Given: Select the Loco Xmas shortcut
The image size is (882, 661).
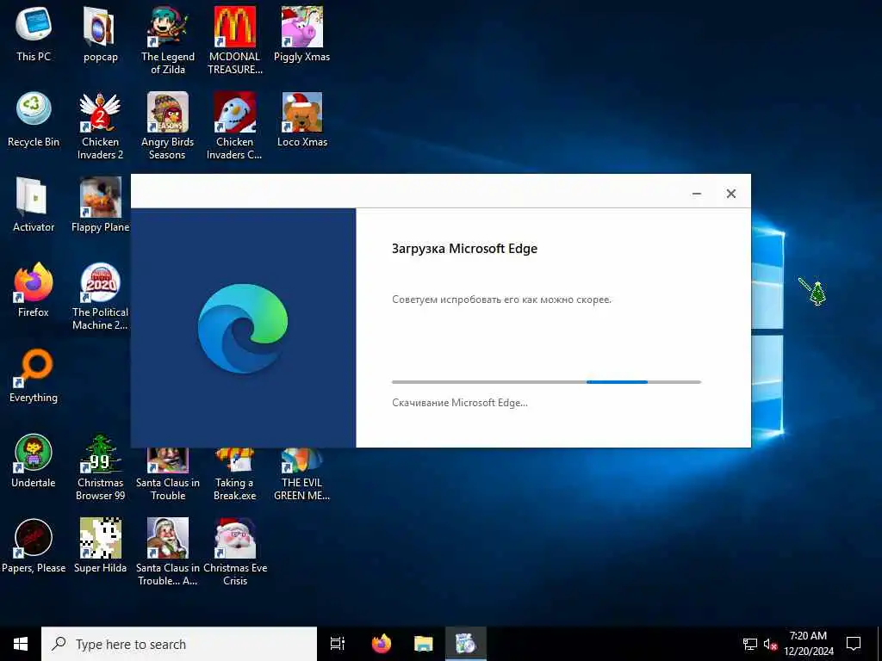Looking at the screenshot, I should 302,120.
